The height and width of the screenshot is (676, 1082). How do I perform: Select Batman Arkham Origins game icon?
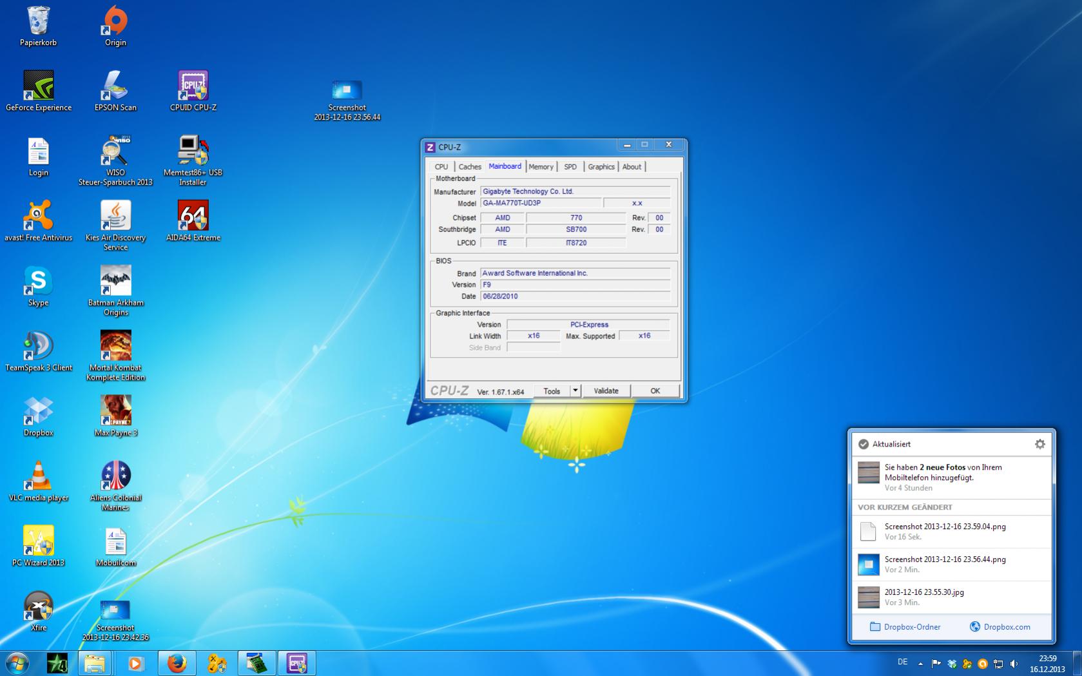[x=116, y=291]
